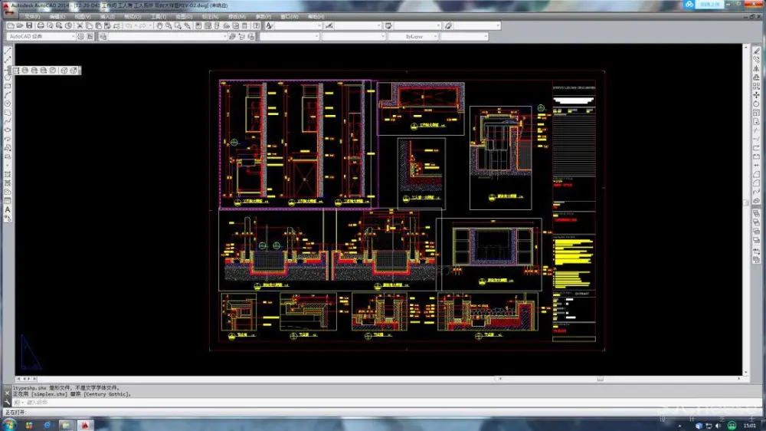Click the Print (plot) icon in the toolbar
This screenshot has height=431, width=766.
pos(41,25)
